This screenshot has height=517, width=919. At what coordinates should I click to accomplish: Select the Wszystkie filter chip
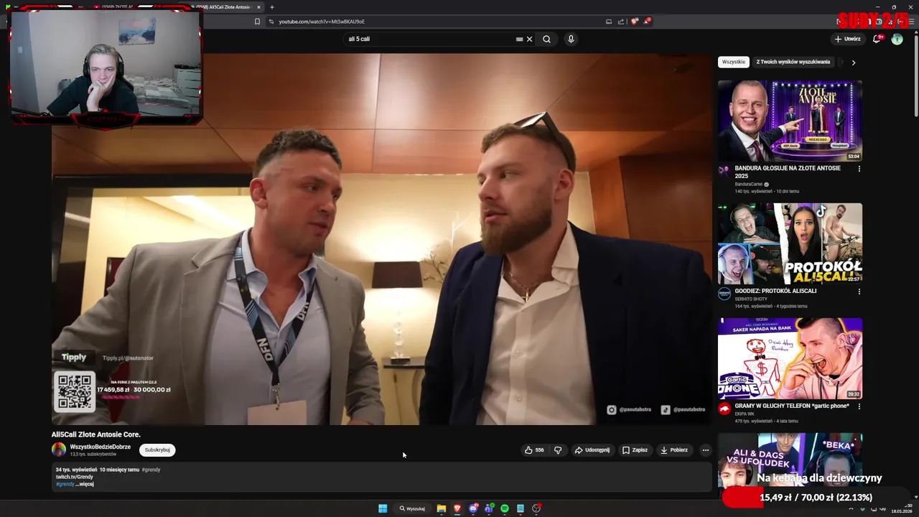(x=734, y=62)
